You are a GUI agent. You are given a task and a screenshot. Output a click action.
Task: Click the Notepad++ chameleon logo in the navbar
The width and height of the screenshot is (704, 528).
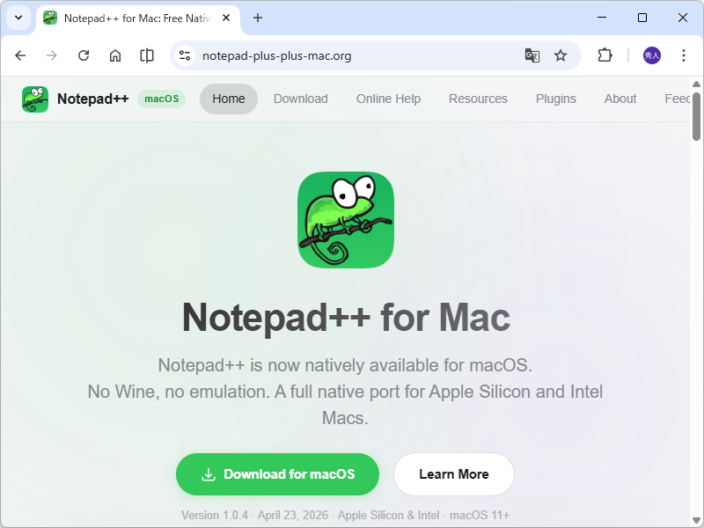tap(35, 99)
